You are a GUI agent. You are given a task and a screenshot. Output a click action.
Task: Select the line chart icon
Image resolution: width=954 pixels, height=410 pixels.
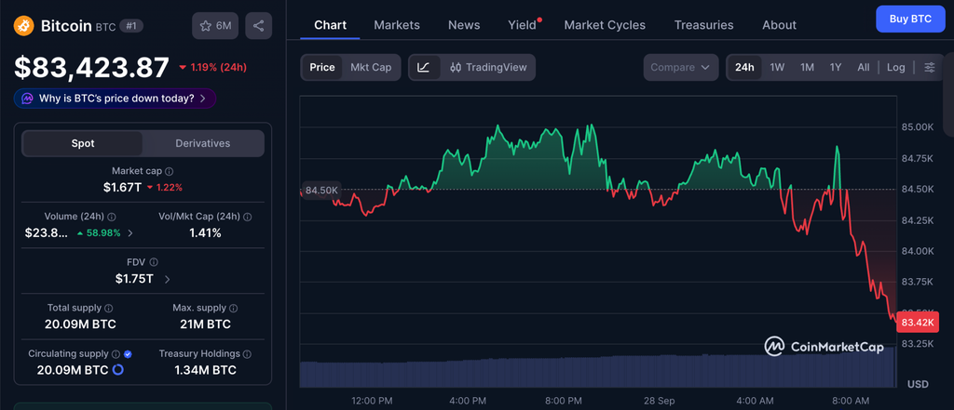coord(424,68)
